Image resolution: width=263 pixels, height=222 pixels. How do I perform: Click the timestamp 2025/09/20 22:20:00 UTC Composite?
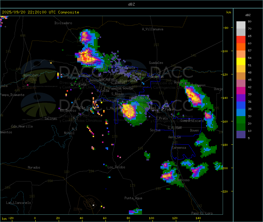tap(40, 12)
